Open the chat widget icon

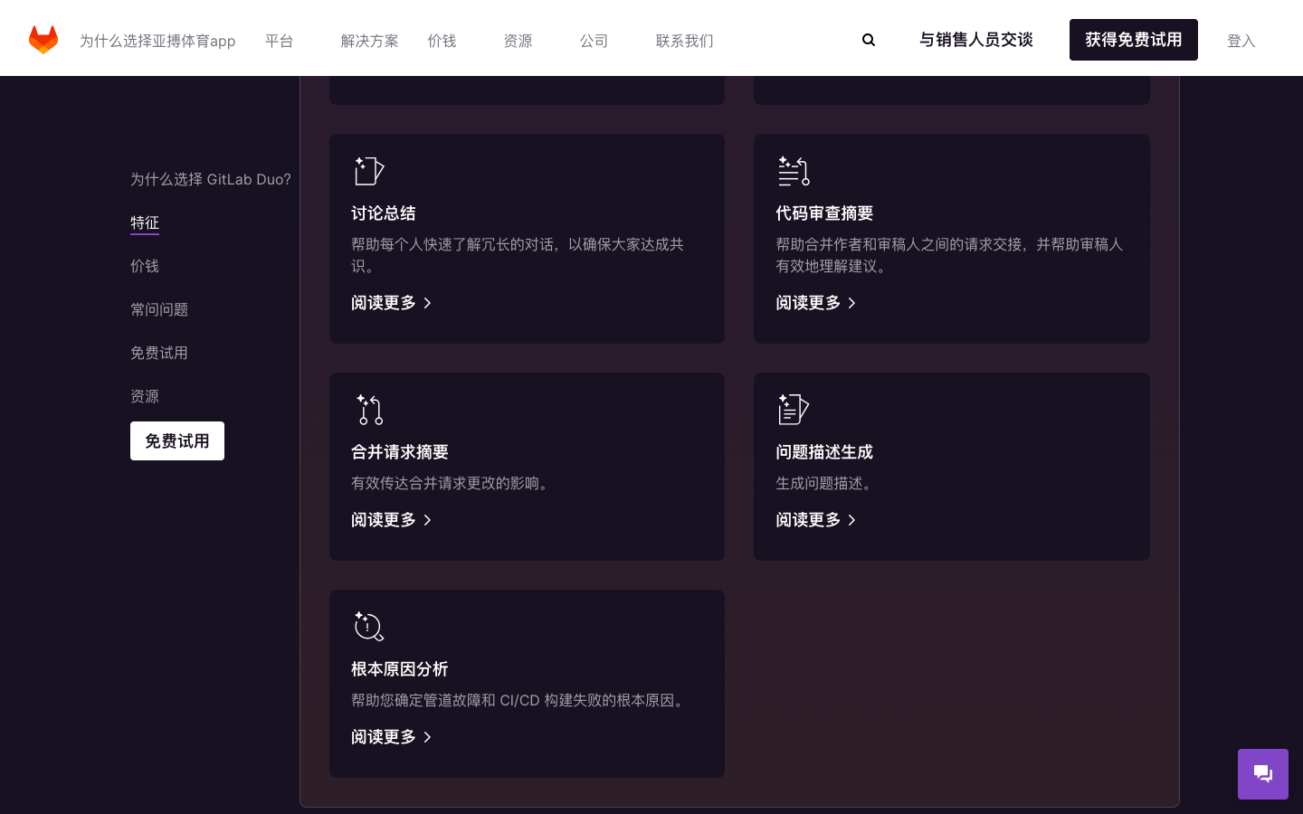pos(1263,774)
